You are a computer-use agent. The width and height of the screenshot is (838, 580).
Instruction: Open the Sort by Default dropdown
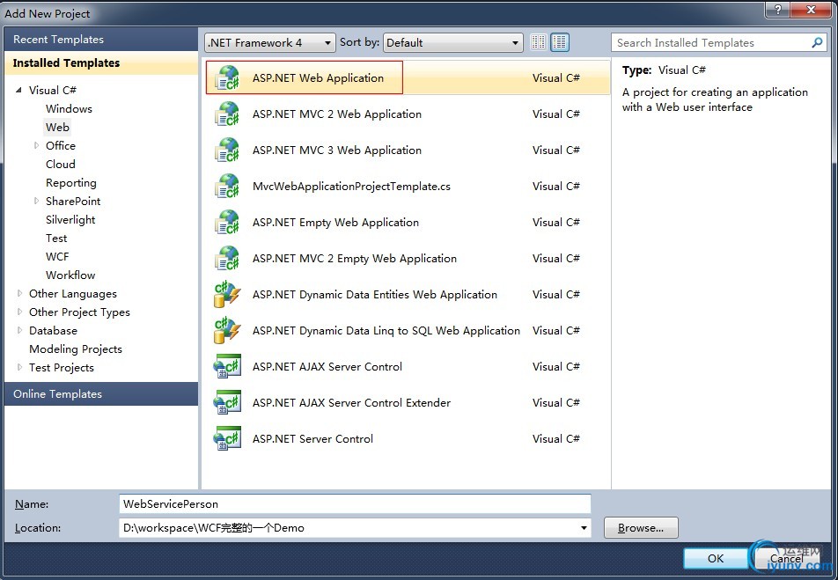coord(452,43)
